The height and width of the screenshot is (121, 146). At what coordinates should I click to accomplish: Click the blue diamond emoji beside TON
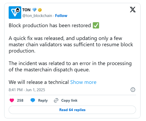coord(34,10)
